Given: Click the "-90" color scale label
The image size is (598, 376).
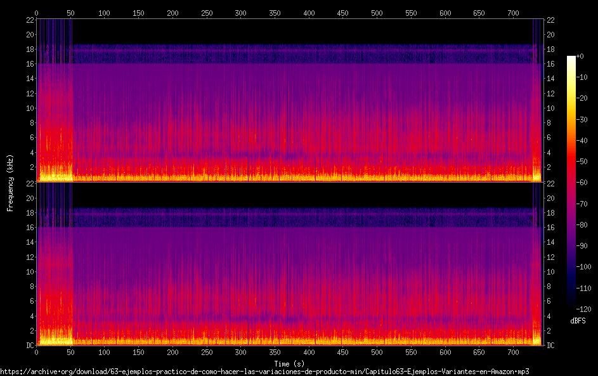Looking at the screenshot, I should tap(582, 245).
